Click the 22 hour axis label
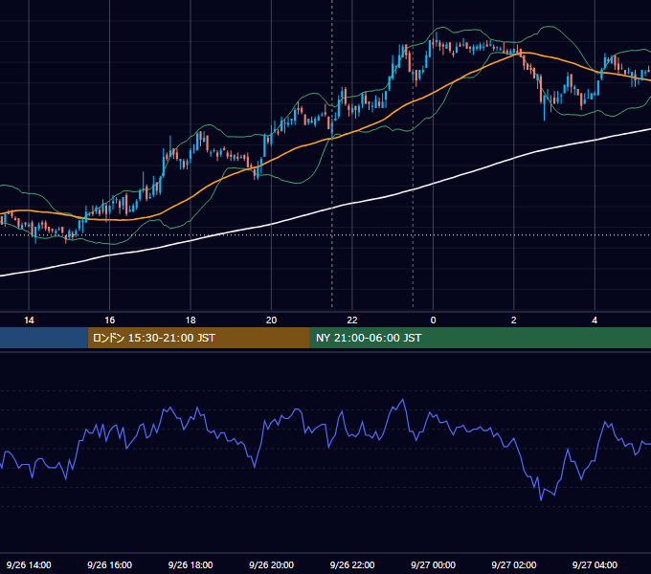 tap(352, 320)
